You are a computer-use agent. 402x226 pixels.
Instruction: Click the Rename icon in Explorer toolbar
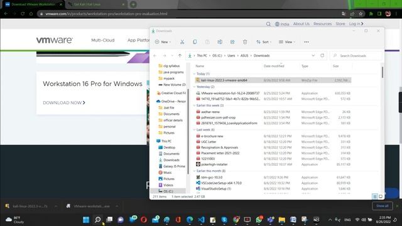(x=220, y=42)
